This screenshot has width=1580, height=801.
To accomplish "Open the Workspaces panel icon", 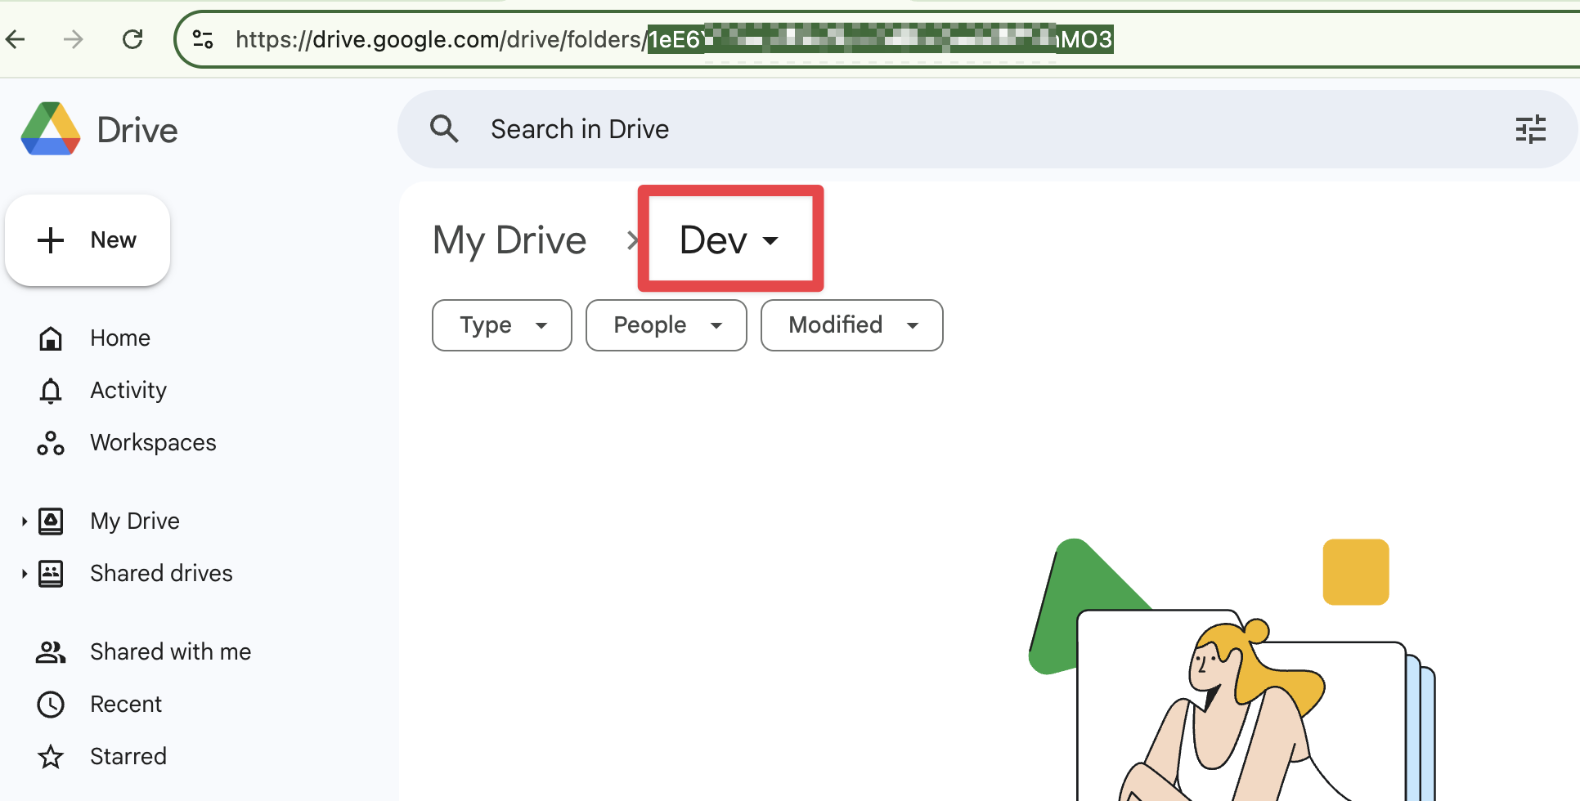I will click(x=51, y=442).
